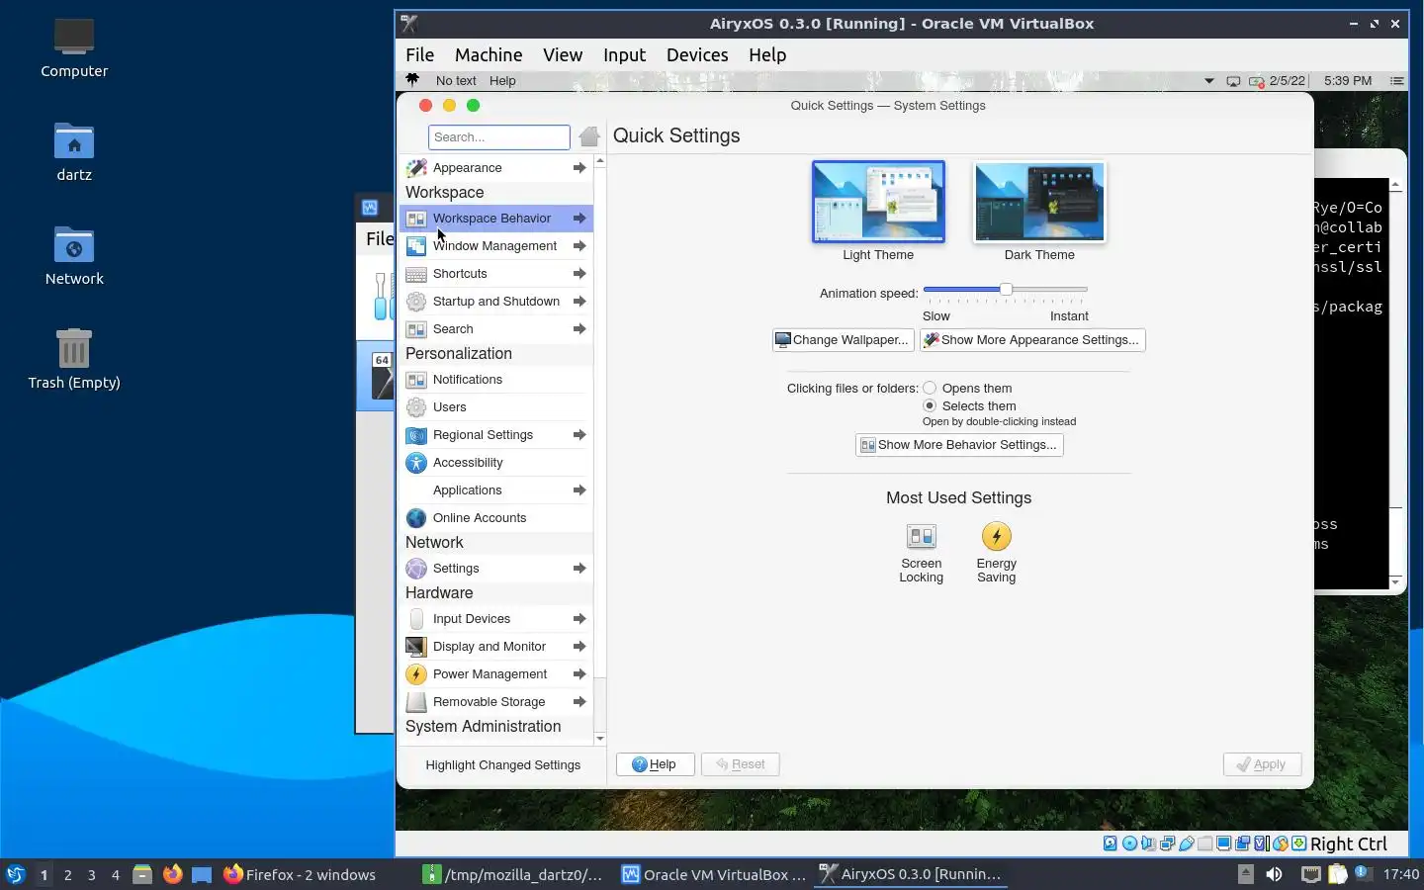Open VirtualBox File menu
This screenshot has height=890, width=1424.
click(x=420, y=55)
